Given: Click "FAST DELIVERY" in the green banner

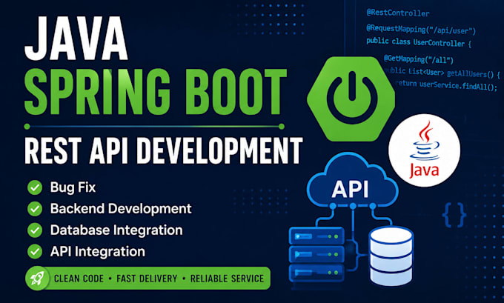Looking at the screenshot, I should pyautogui.click(x=147, y=279).
